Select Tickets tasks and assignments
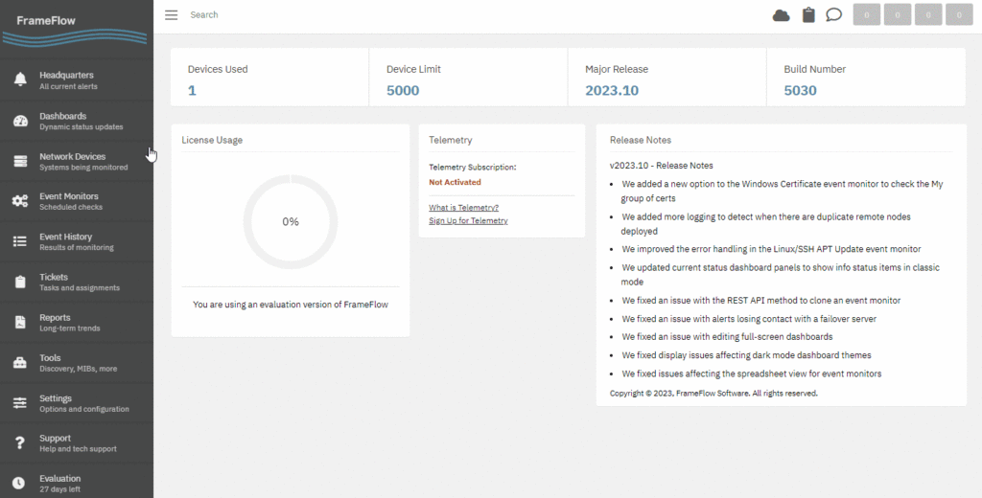The image size is (982, 498). (77, 283)
